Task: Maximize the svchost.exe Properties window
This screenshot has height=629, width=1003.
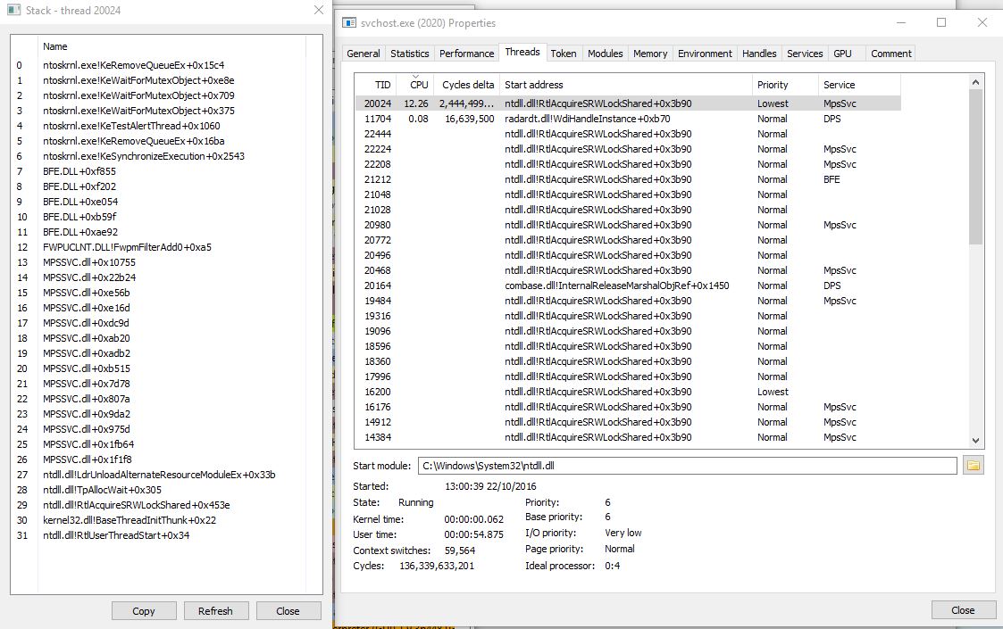Action: click(x=941, y=23)
